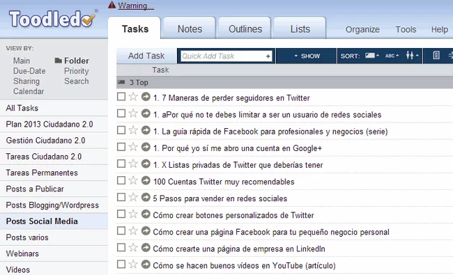View by Priority
This screenshot has height=275, width=453.
[x=76, y=71]
